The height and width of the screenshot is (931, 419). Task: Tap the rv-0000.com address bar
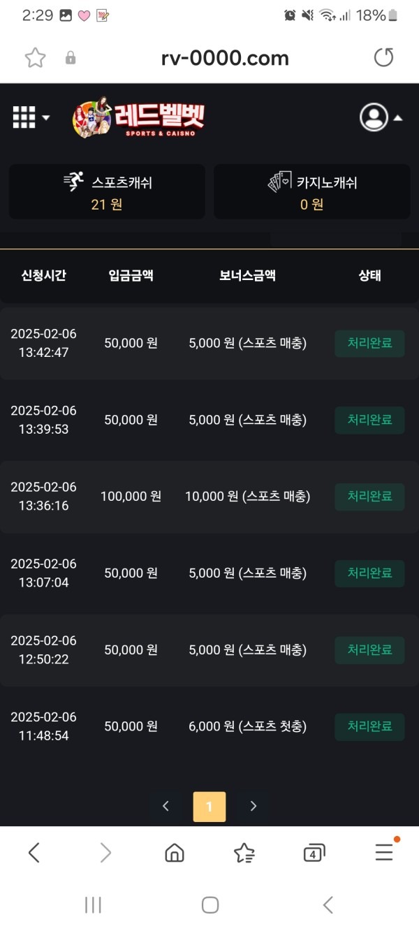pyautogui.click(x=224, y=58)
